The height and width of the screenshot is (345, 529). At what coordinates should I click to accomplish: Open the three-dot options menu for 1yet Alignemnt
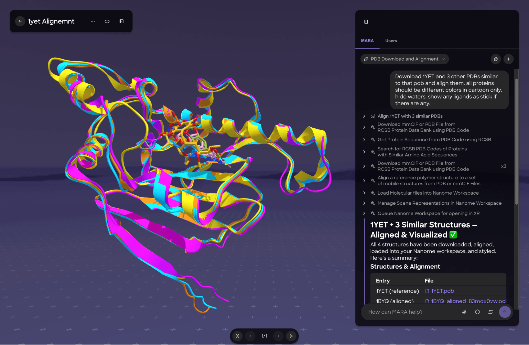coord(93,21)
